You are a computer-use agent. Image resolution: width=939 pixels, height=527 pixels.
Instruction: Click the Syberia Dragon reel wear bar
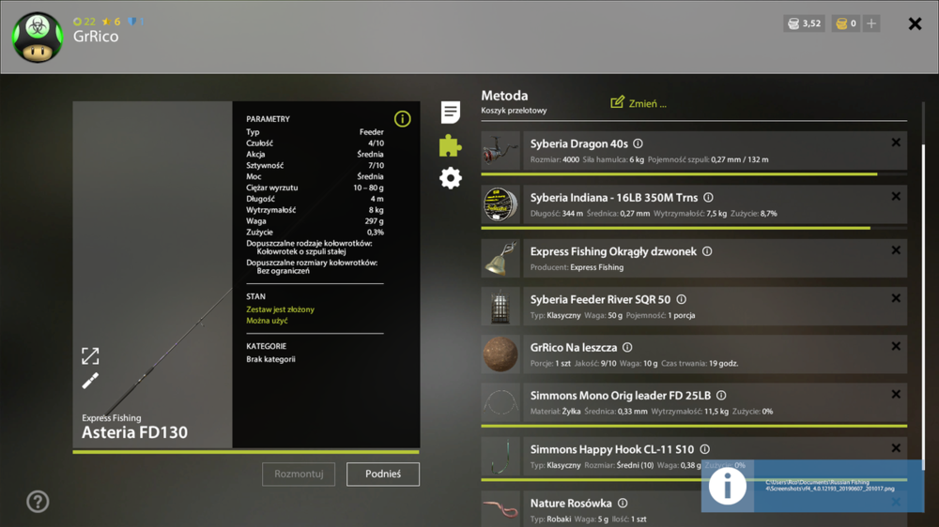coord(694,174)
